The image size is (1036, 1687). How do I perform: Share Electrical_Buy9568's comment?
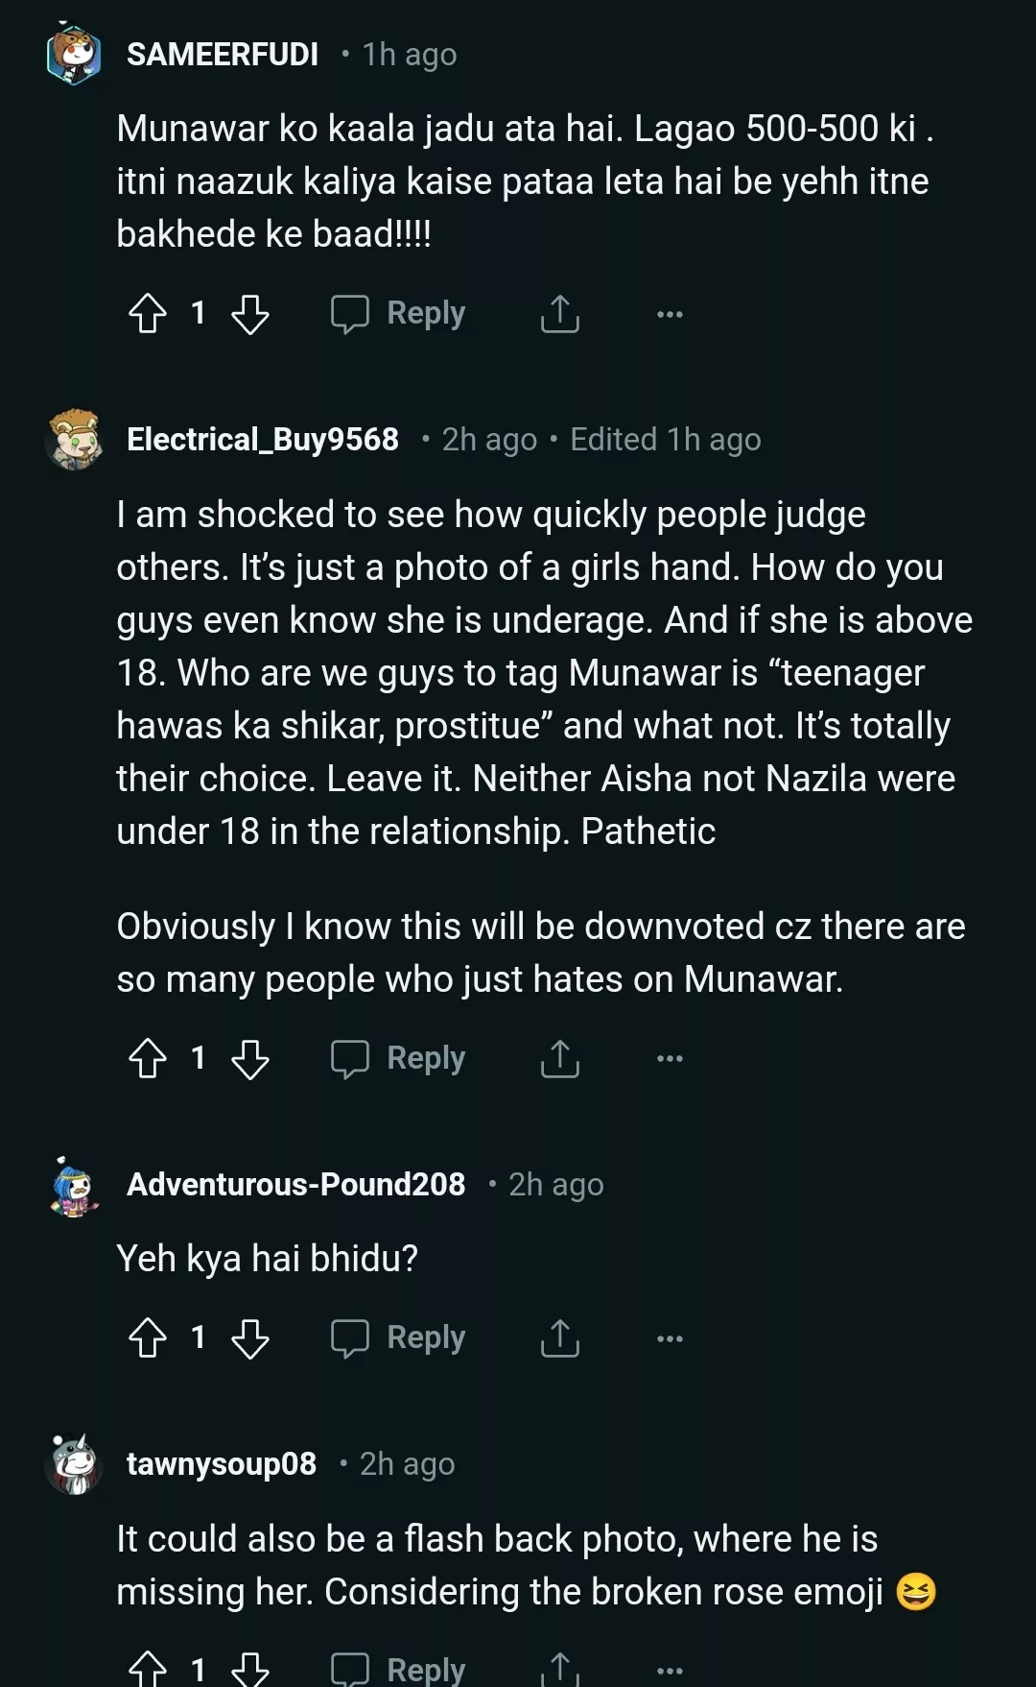[x=560, y=1058]
